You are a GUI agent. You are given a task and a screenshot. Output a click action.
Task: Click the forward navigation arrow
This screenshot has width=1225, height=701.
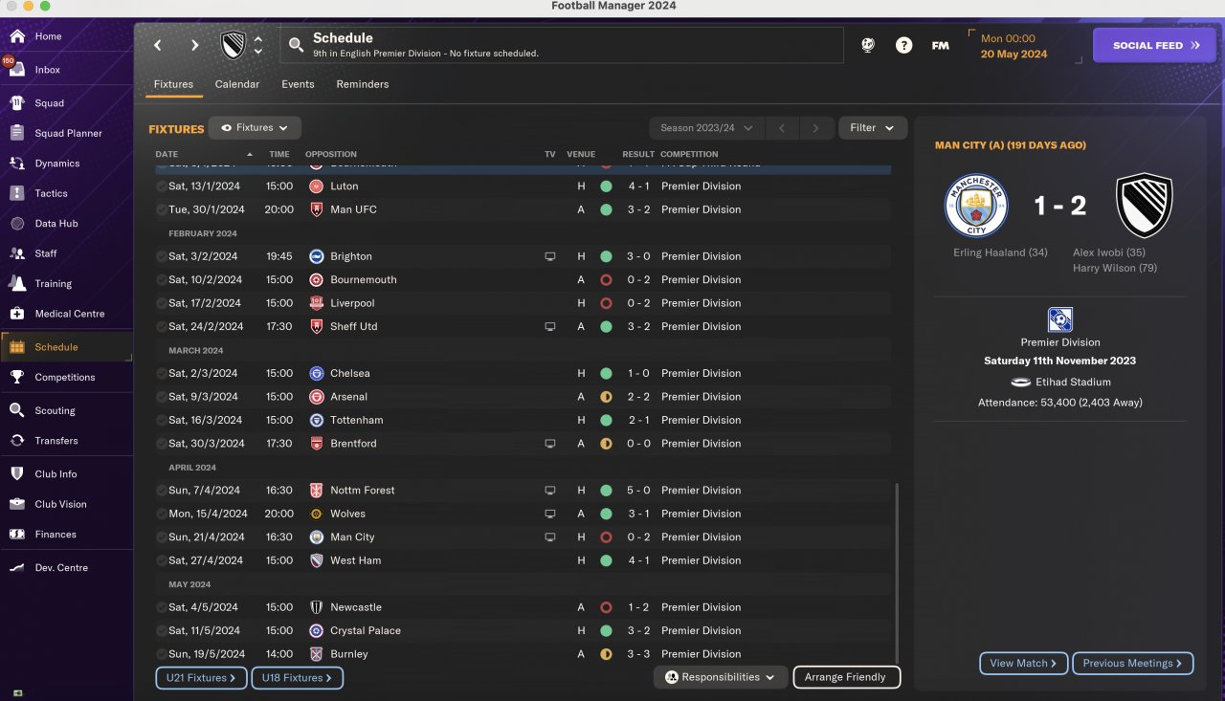[194, 45]
